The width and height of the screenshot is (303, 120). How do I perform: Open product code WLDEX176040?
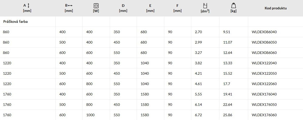[x=264, y=94]
